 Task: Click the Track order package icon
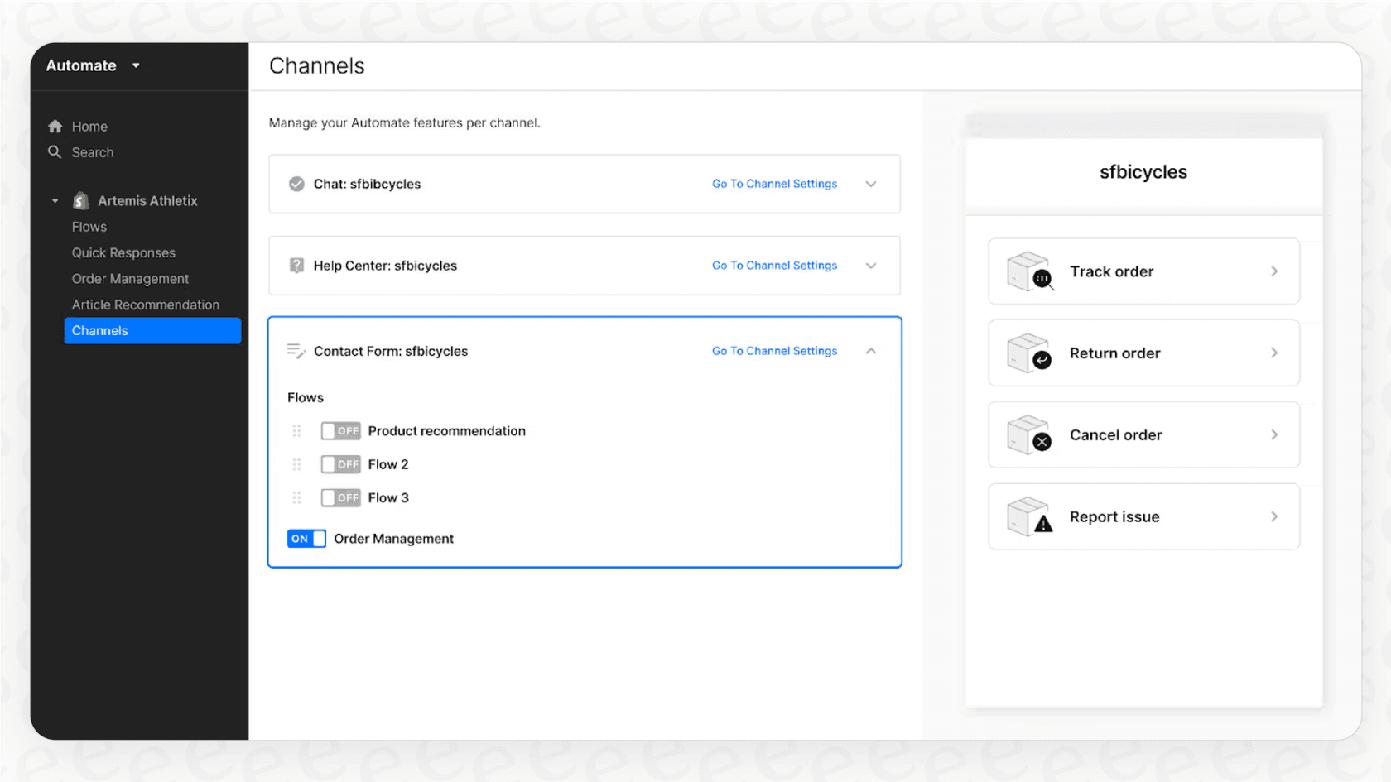[x=1028, y=271]
